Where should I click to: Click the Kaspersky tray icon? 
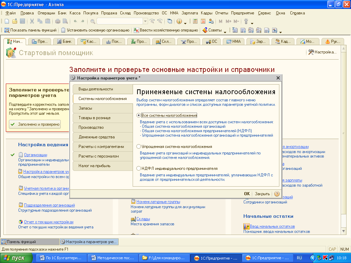tap(325, 258)
